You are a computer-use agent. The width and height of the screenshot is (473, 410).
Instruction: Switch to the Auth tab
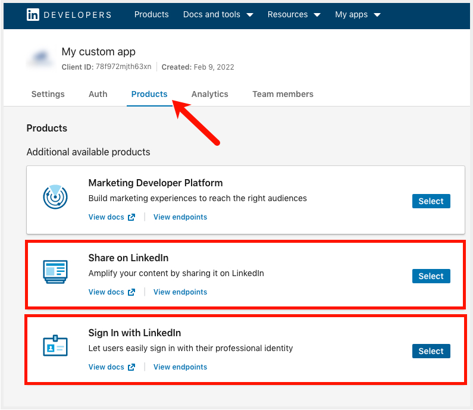pyautogui.click(x=98, y=94)
